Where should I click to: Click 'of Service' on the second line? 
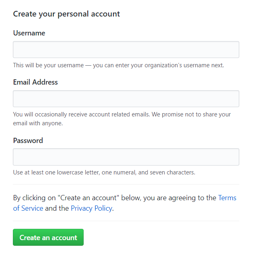[28, 208]
